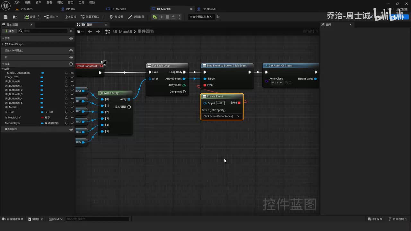
Task: Open ClickEvent(ButtonIndex) signature dropdown on Create Event
Action: point(222,116)
